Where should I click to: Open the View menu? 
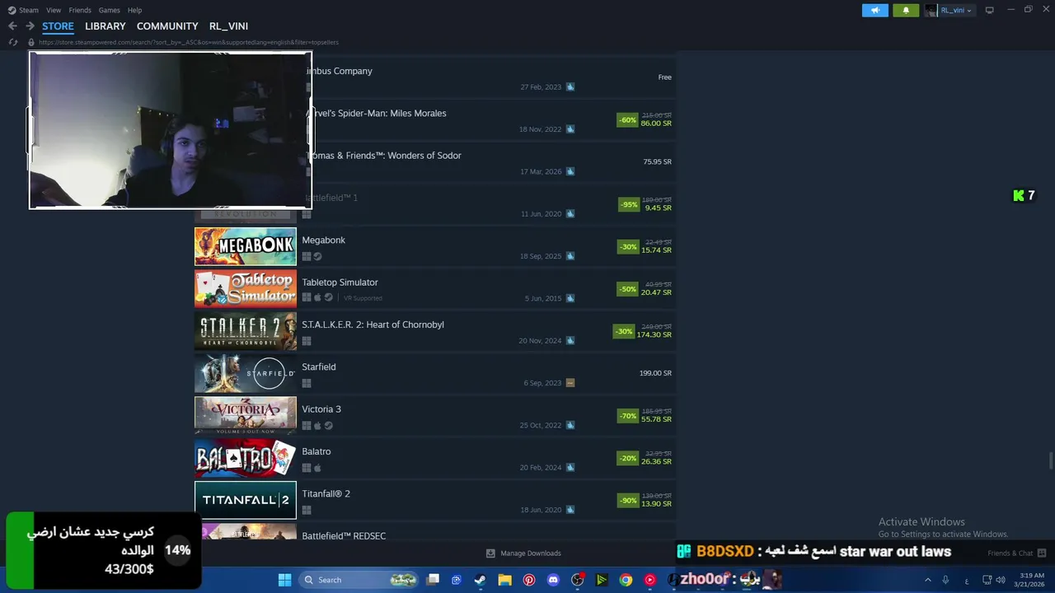pyautogui.click(x=54, y=10)
